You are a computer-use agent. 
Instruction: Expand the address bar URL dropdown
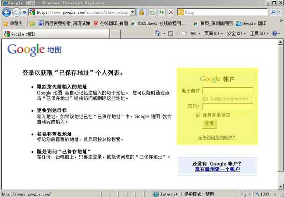tap(133, 12)
